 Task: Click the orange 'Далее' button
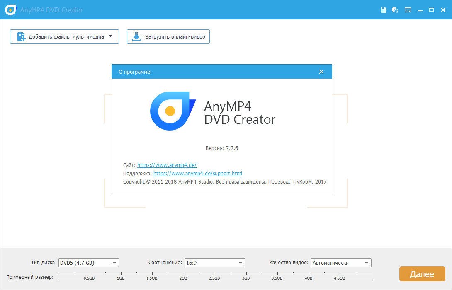coord(422,274)
